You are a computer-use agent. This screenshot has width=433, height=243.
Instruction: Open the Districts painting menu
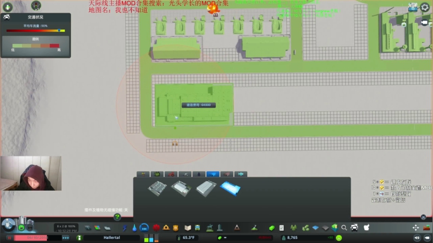[x=107, y=228]
